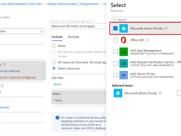This screenshot has width=181, height=136.
Task: Check the AAD Terms Of Use checkbox
Action: 115,75
